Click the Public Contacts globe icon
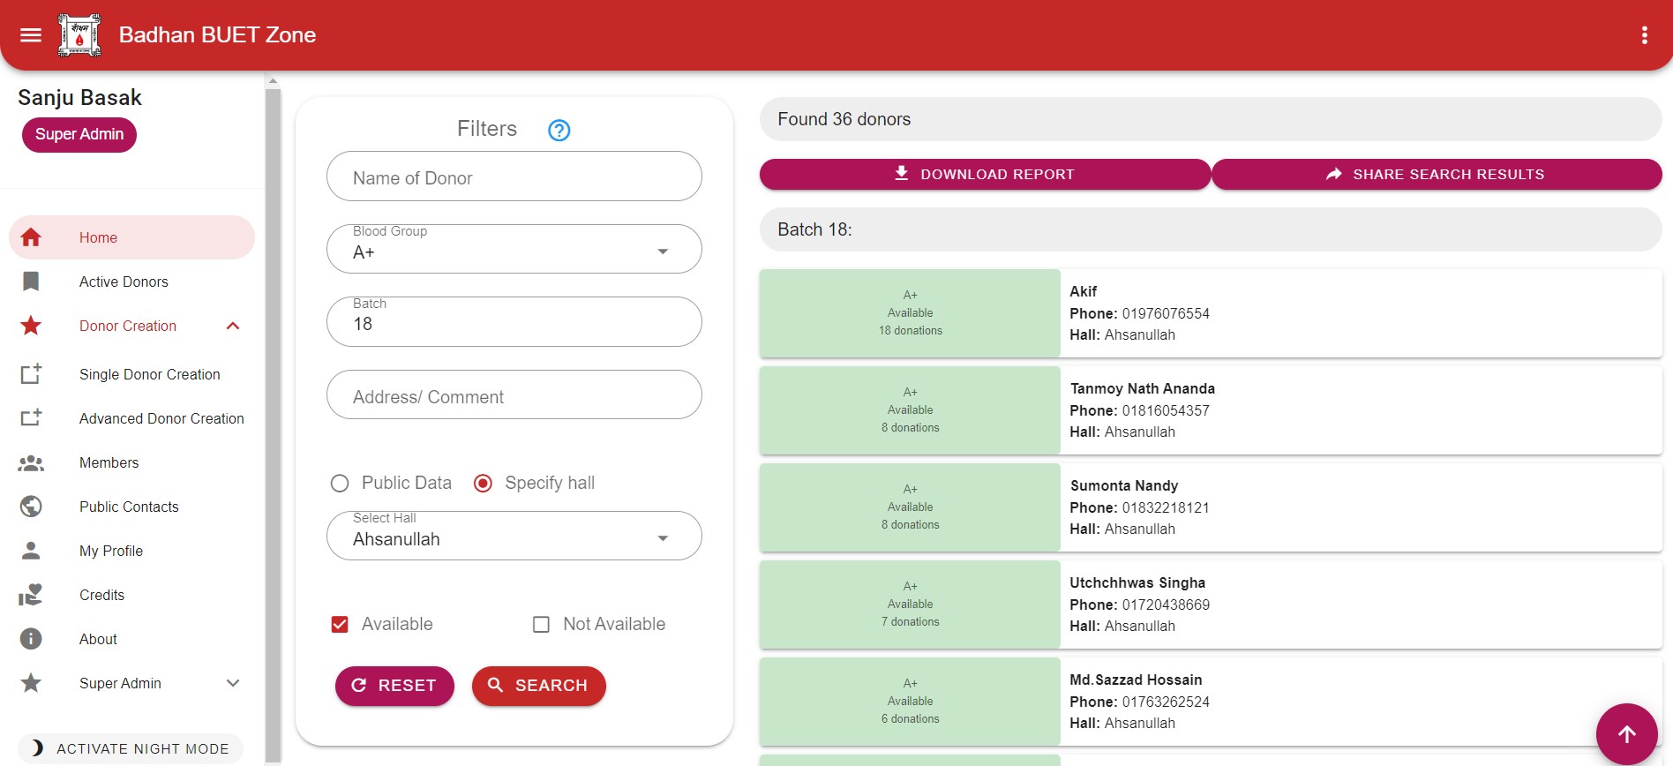The width and height of the screenshot is (1673, 766). [x=31, y=507]
